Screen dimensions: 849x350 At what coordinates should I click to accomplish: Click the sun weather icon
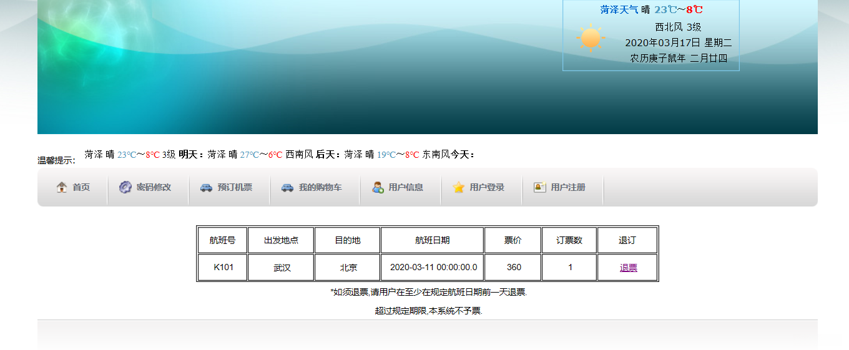591,38
